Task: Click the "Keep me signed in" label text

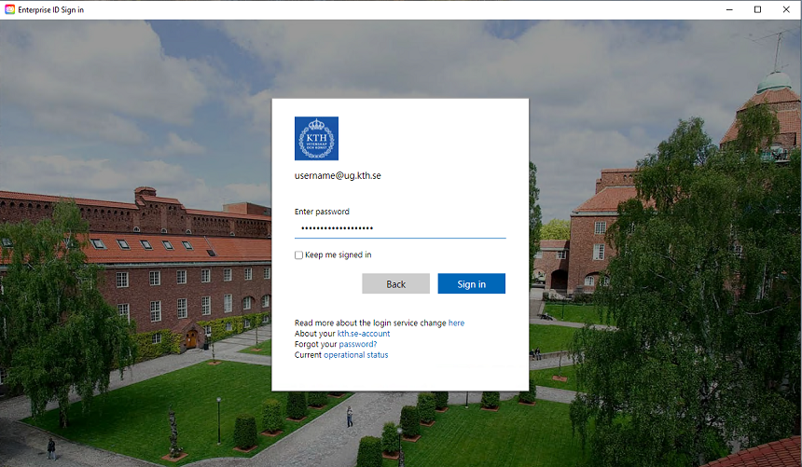Action: pyautogui.click(x=338, y=255)
